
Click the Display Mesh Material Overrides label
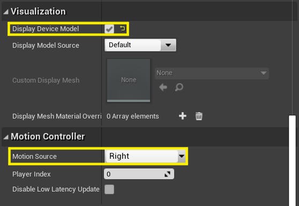coord(57,116)
